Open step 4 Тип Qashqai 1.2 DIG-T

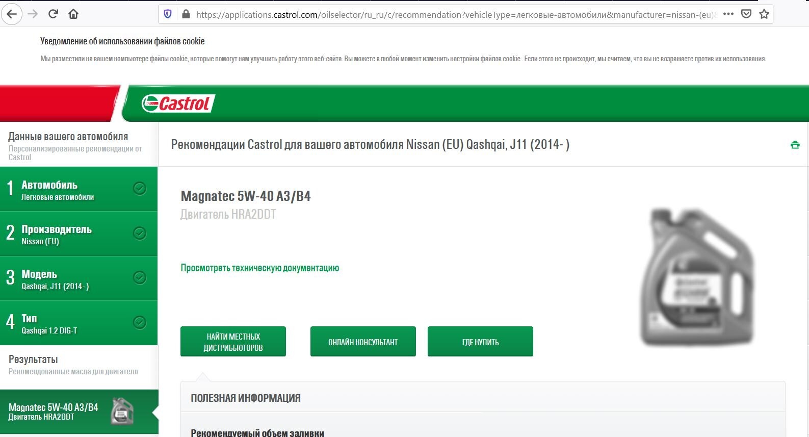pos(79,323)
